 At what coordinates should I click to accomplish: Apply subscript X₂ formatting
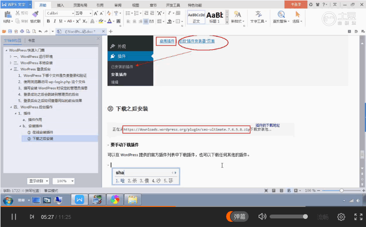(x=85, y=21)
